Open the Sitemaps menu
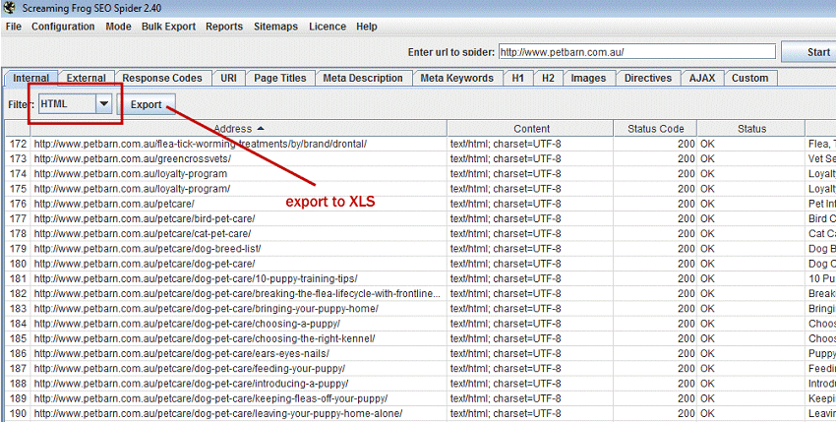Viewport: 836px width, 422px height. [275, 27]
